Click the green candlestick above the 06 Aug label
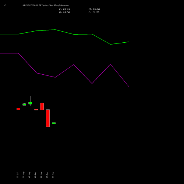Viewport: 184px width, 184px height. 24,105
